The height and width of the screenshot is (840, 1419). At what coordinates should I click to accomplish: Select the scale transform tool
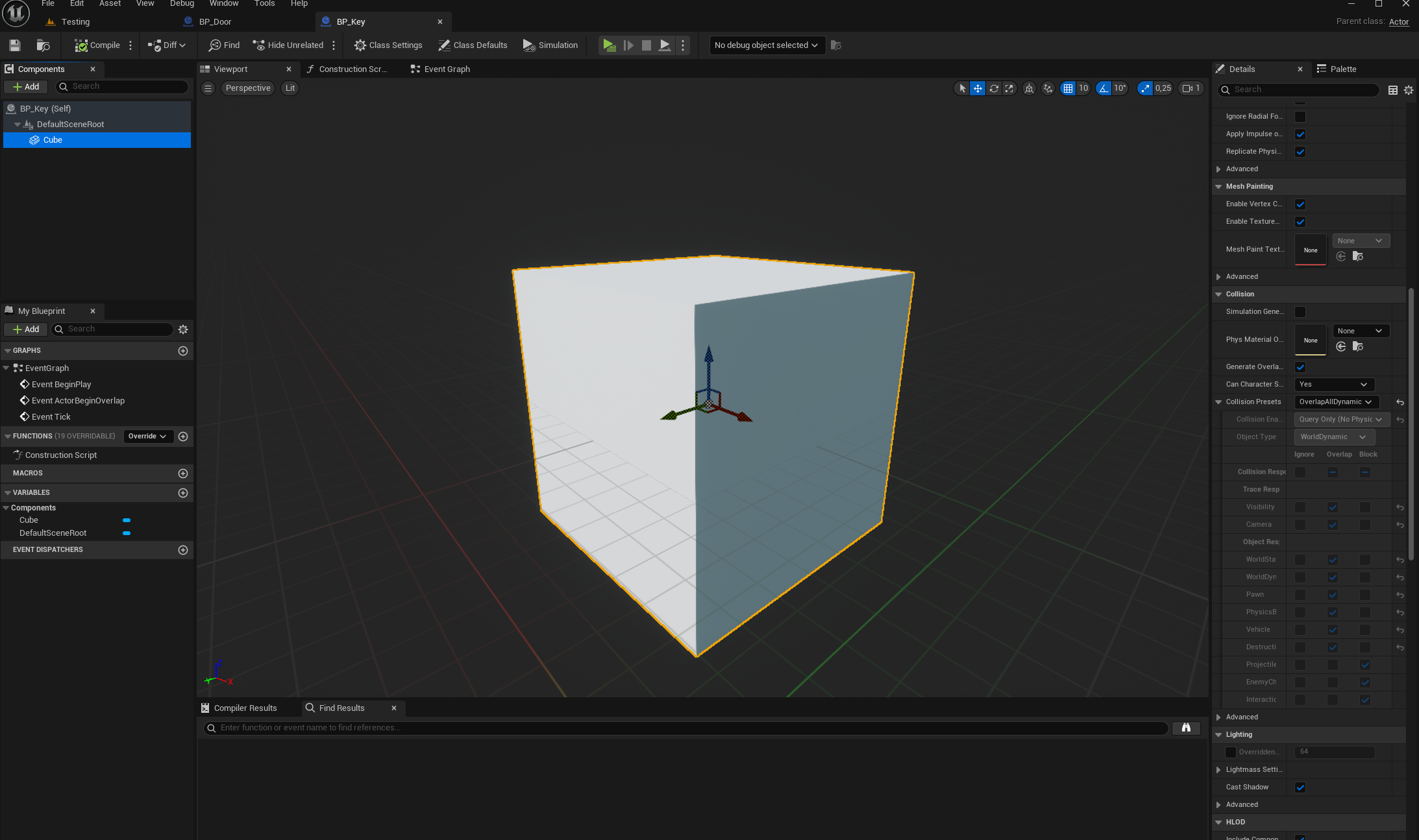1009,88
